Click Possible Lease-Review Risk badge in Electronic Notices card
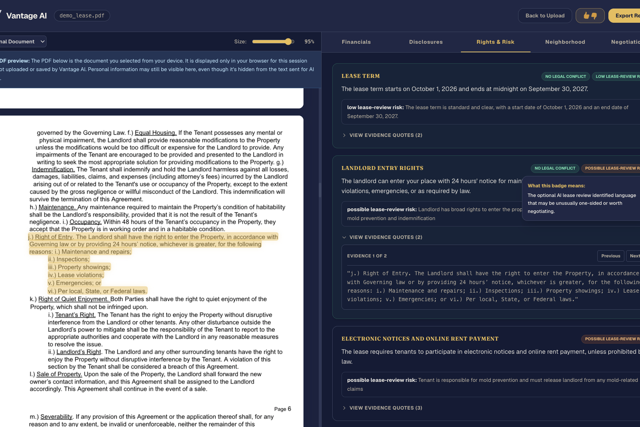This screenshot has height=427, width=640. (611, 339)
